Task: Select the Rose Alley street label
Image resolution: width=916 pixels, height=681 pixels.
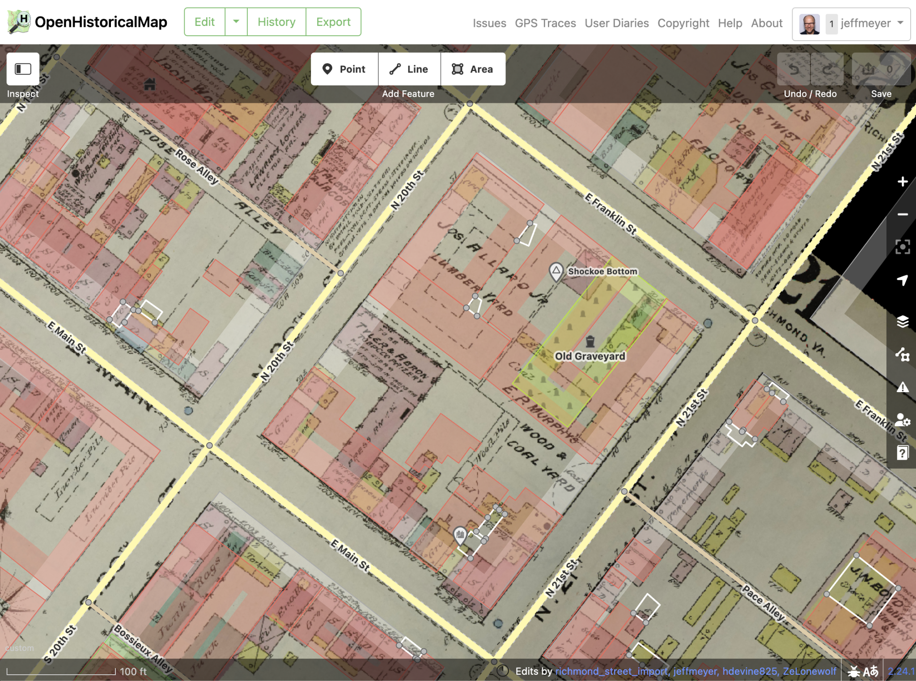Action: [196, 167]
